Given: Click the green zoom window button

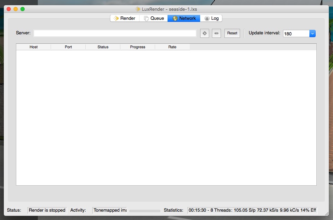Looking at the screenshot, I should [23, 9].
